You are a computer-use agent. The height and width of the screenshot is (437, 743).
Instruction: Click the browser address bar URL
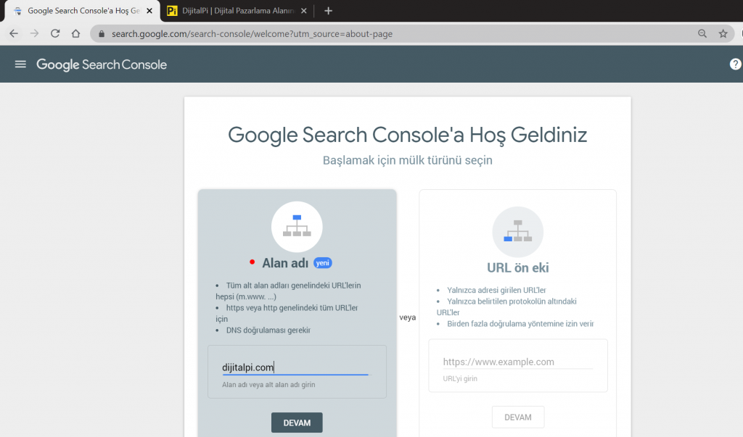(252, 34)
